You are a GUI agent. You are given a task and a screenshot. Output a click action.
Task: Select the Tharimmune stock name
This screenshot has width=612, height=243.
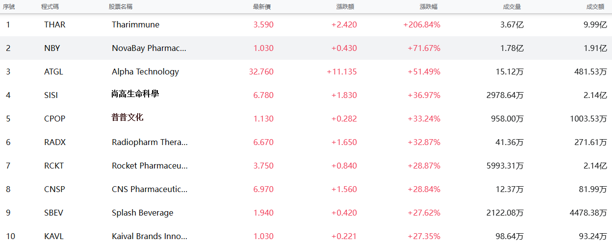[135, 24]
